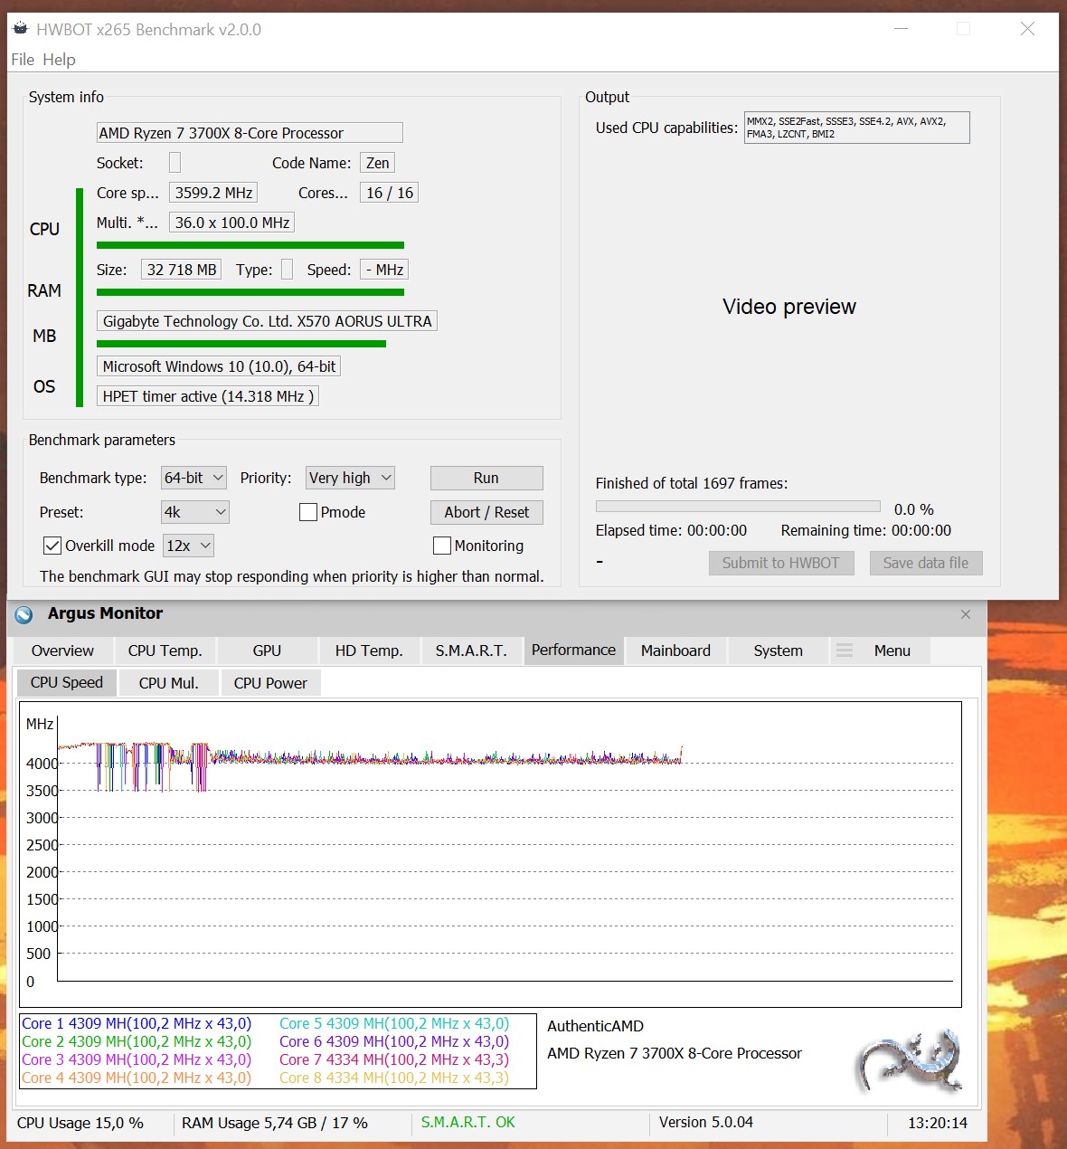Click the RAM Type field
Image resolution: width=1067 pixels, height=1149 pixels.
click(287, 270)
